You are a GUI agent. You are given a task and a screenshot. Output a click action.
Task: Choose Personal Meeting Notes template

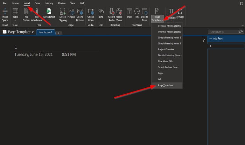[x=169, y=26]
